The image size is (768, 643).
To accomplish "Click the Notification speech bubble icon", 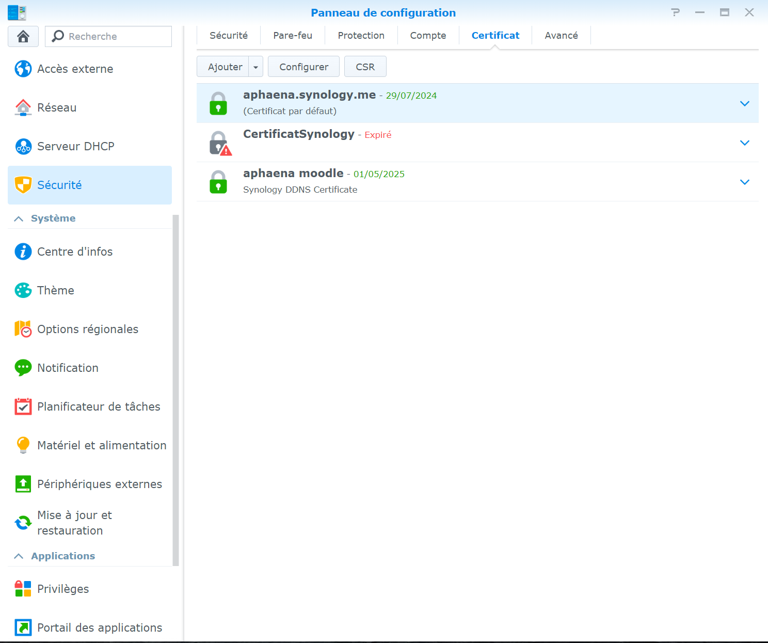I will [x=23, y=368].
